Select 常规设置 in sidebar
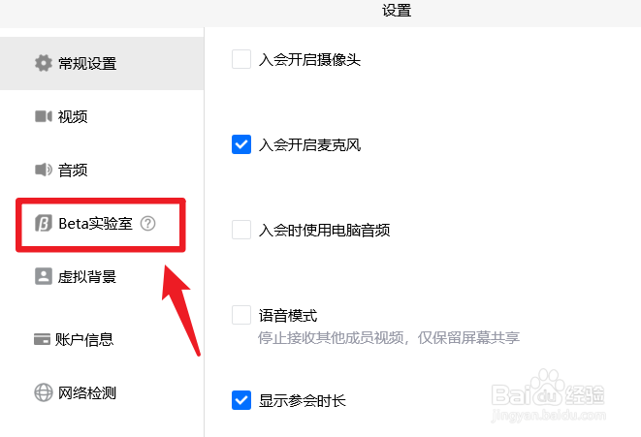 [102, 63]
